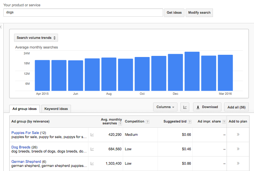Open the Columns dropdown
The width and height of the screenshot is (254, 171).
click(x=165, y=107)
